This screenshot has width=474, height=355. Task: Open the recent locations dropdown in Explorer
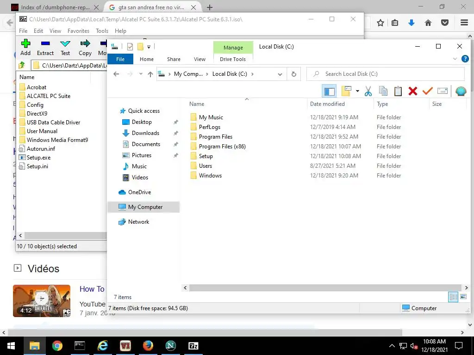[x=141, y=74]
